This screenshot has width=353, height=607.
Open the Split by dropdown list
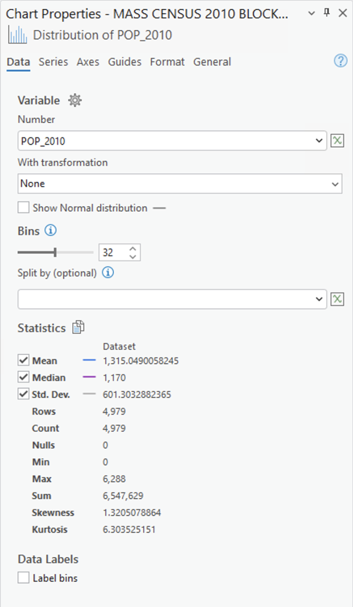(319, 299)
